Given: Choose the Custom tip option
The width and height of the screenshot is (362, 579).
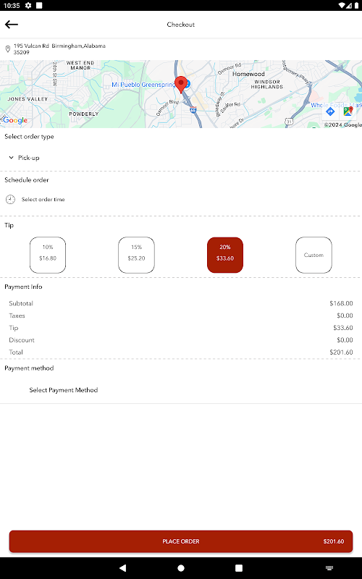Looking at the screenshot, I should 313,255.
